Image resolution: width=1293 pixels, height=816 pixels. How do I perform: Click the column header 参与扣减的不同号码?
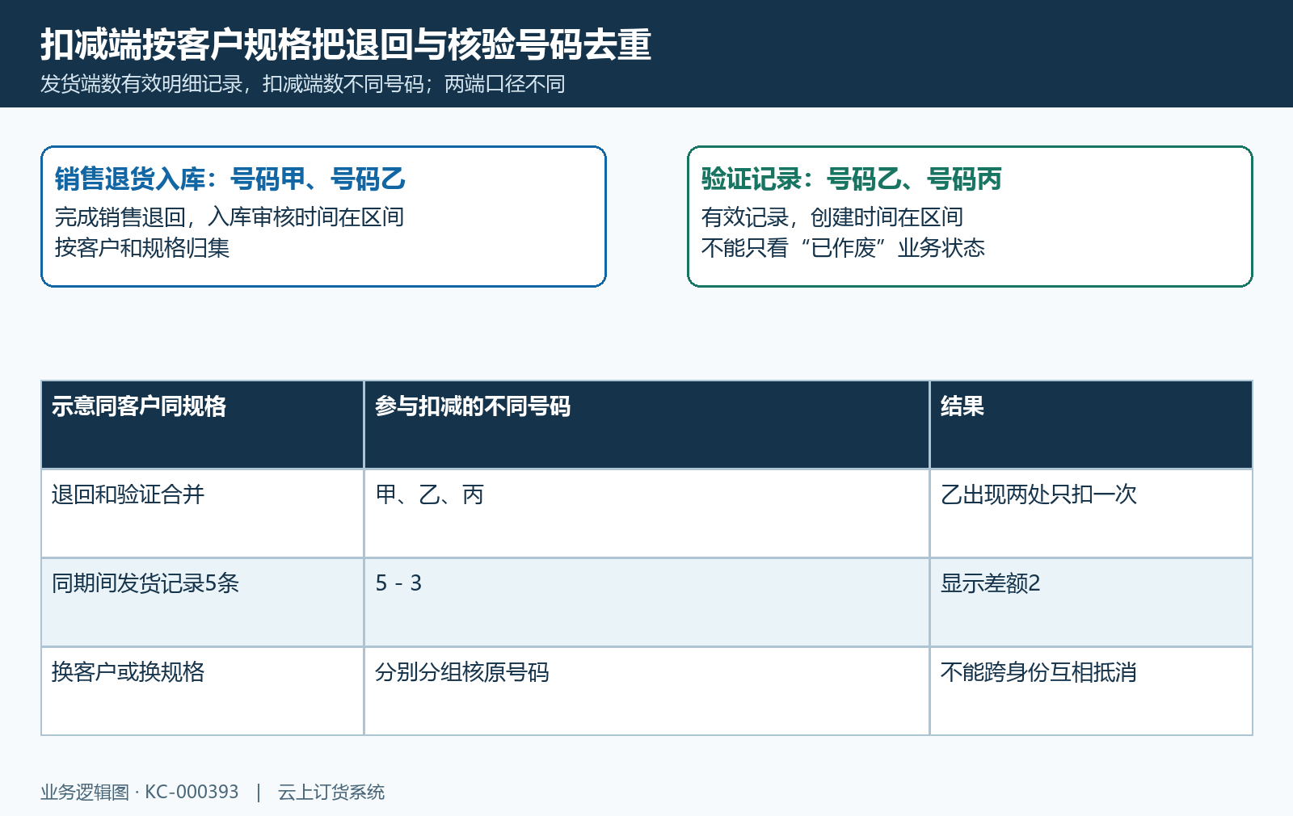click(x=647, y=424)
